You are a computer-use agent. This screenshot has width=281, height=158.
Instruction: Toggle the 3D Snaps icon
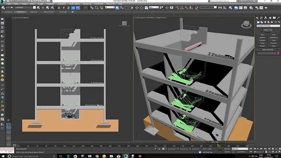point(177,8)
